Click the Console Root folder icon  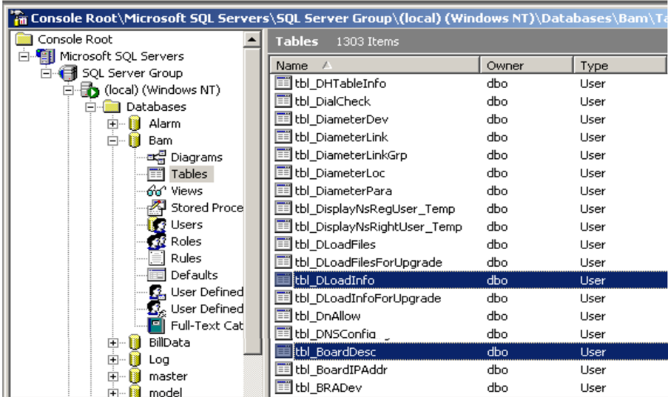(24, 39)
